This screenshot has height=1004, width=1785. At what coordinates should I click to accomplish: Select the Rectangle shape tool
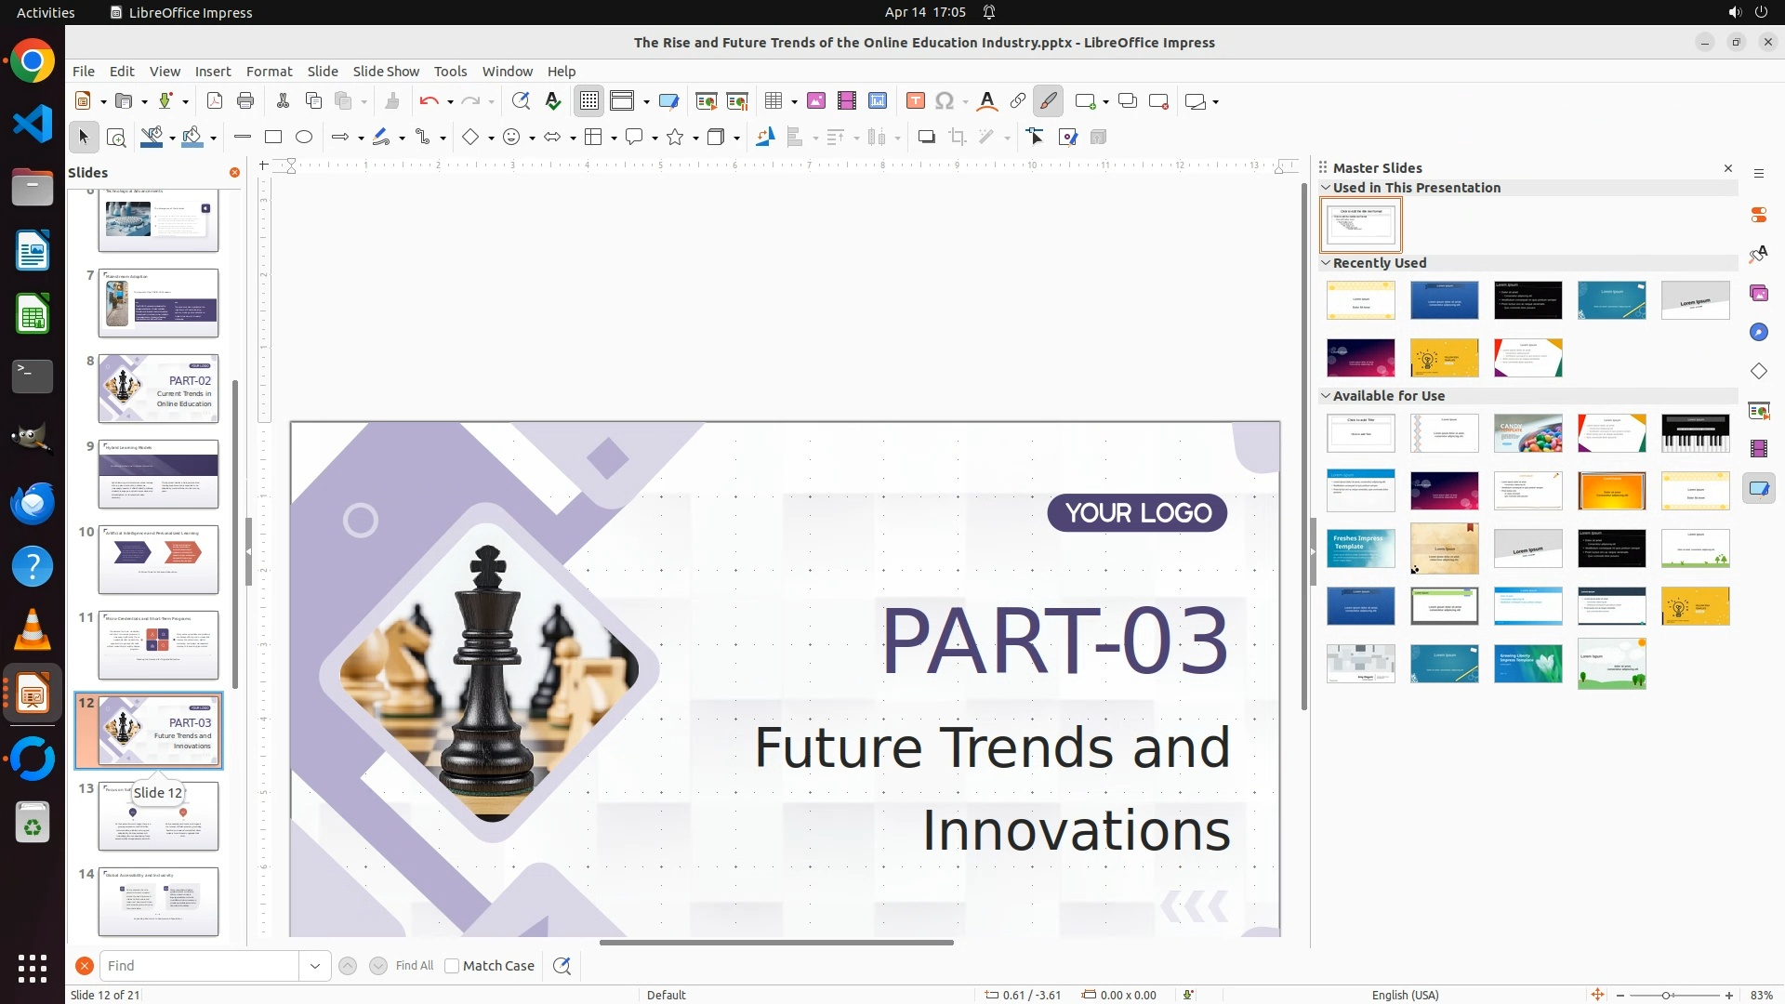(273, 138)
